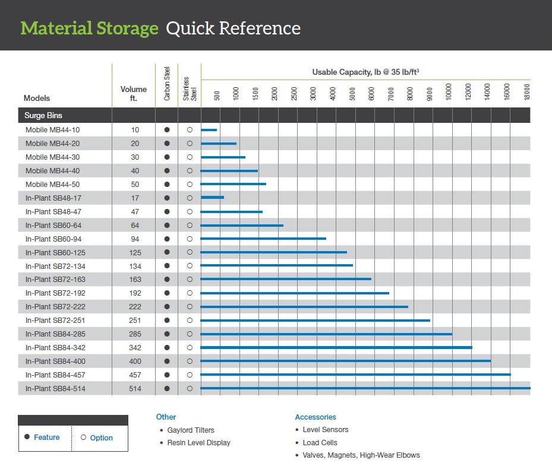Viewport: 552px width, 463px height.
Task: Click the stainless steel circle for Mobile MB44-10
Action: (190, 130)
